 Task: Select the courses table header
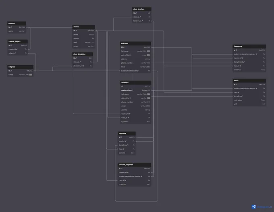coord(17,23)
